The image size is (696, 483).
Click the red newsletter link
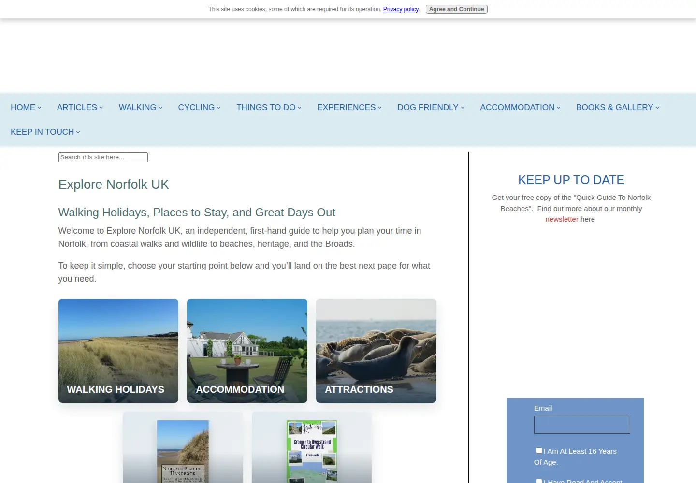pyautogui.click(x=562, y=219)
